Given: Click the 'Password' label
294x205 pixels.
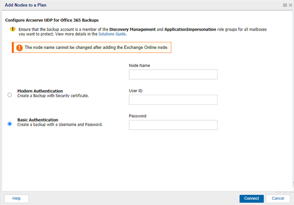Looking at the screenshot, I should coord(138,116).
